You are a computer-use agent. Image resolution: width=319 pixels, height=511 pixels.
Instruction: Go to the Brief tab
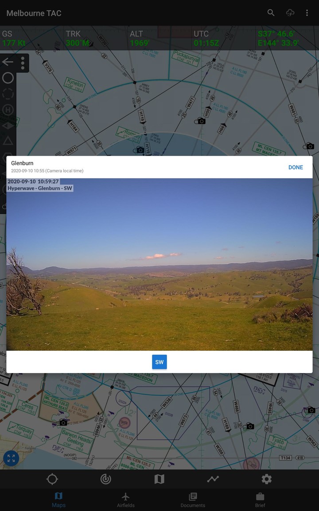tap(260, 500)
